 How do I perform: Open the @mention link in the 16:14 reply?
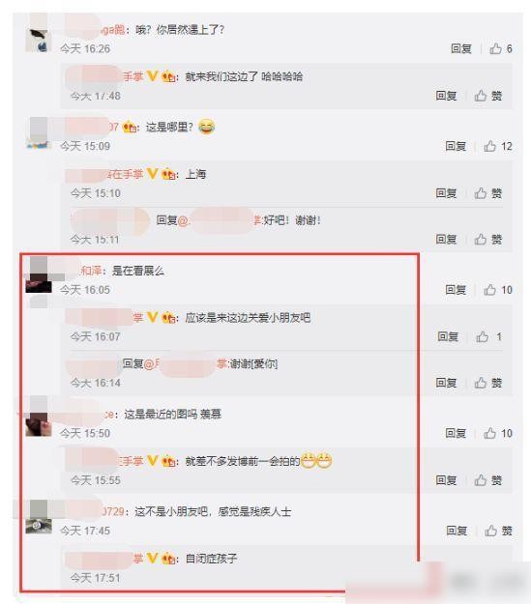click(186, 363)
